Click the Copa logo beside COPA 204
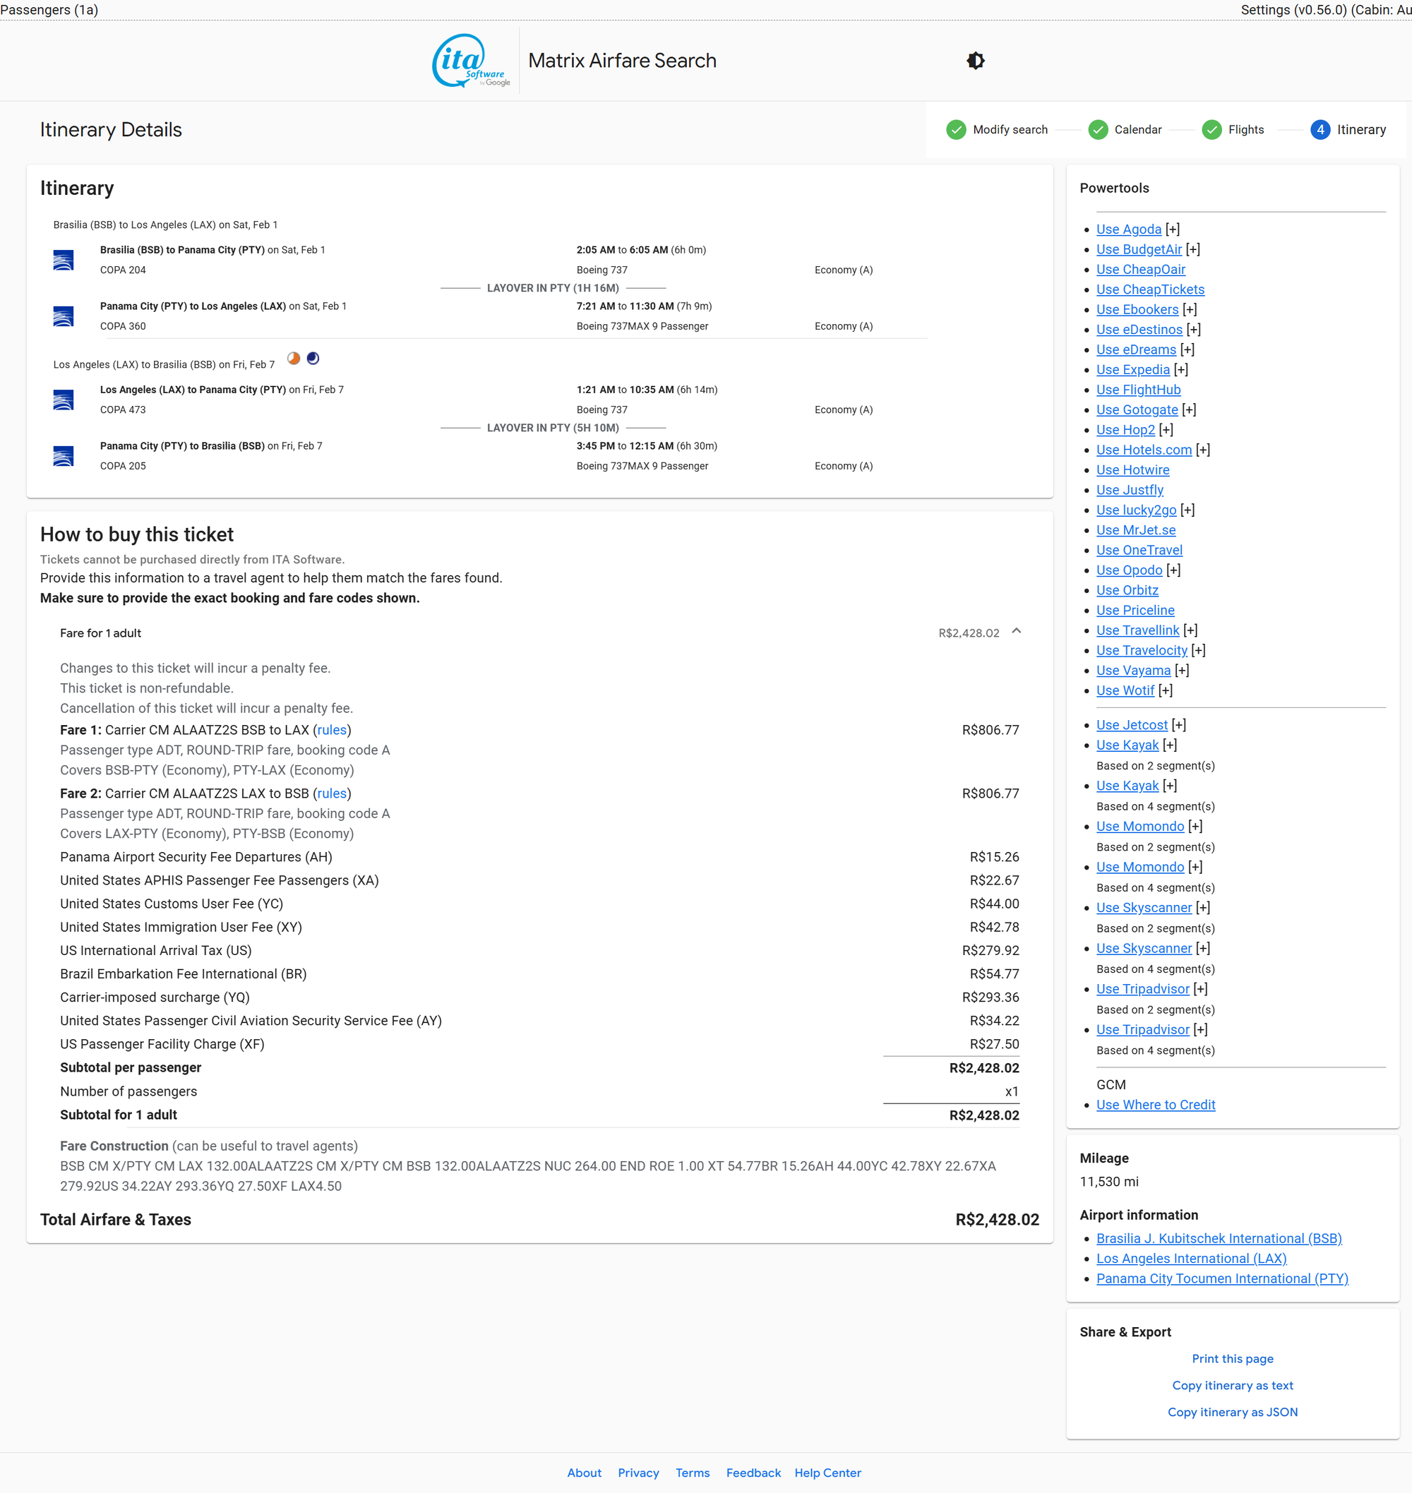Image resolution: width=1412 pixels, height=1493 pixels. coord(64,260)
